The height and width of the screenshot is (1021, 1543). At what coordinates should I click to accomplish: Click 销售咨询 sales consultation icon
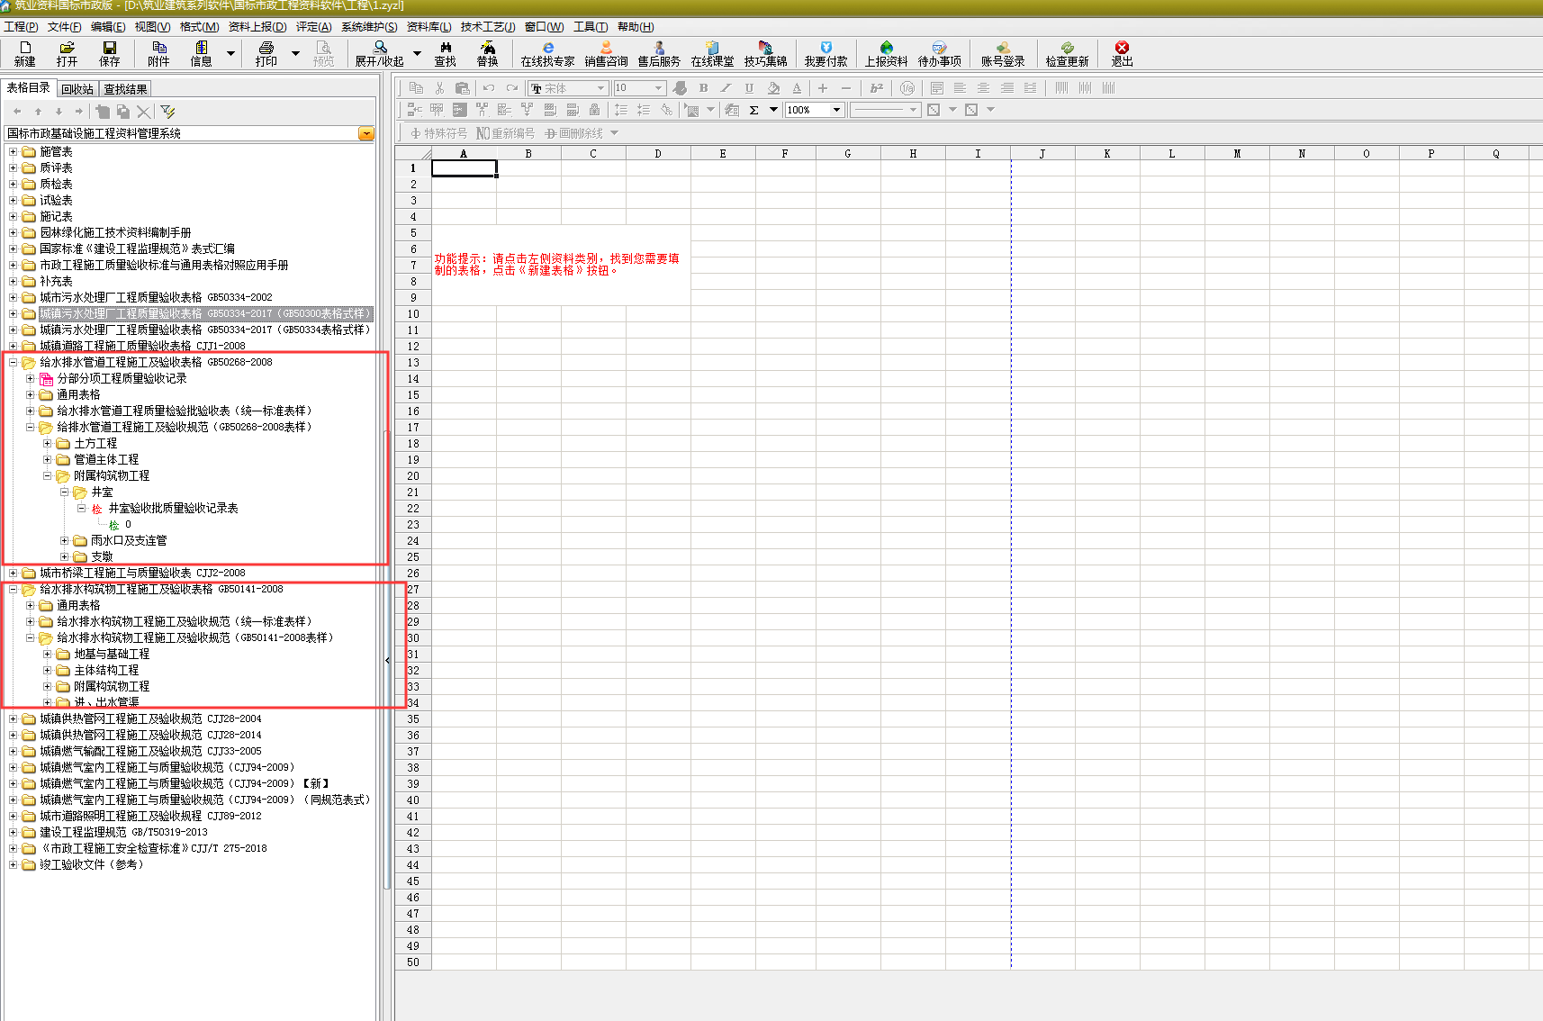(x=606, y=53)
